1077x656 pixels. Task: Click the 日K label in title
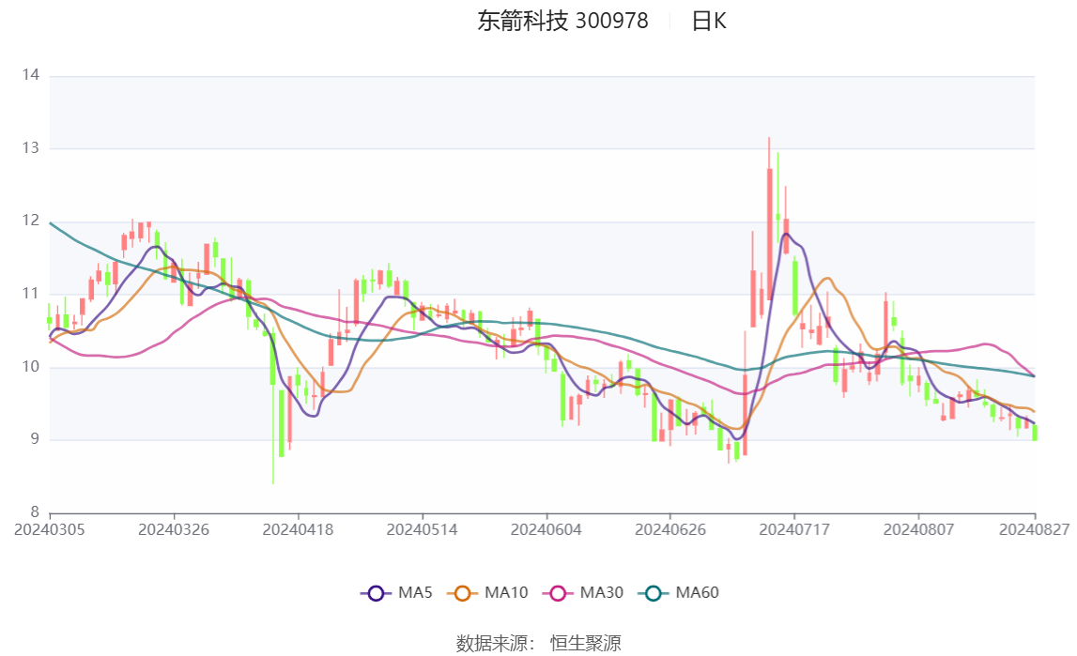pyautogui.click(x=708, y=21)
